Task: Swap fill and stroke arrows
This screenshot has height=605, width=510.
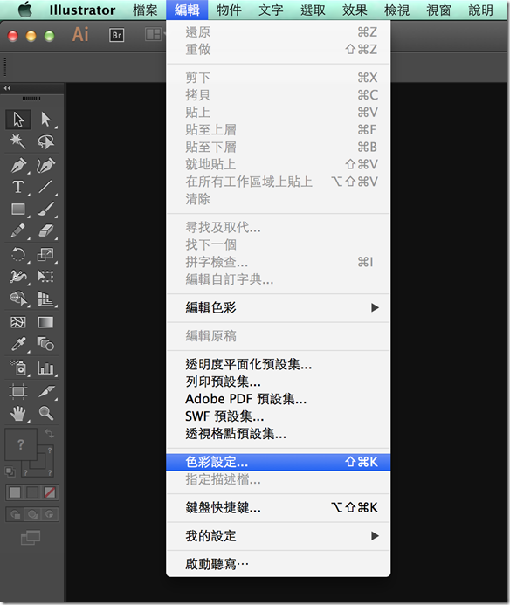Action: coord(49,433)
